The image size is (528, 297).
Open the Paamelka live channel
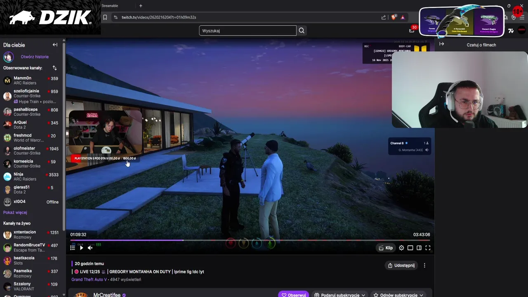tap(31, 273)
